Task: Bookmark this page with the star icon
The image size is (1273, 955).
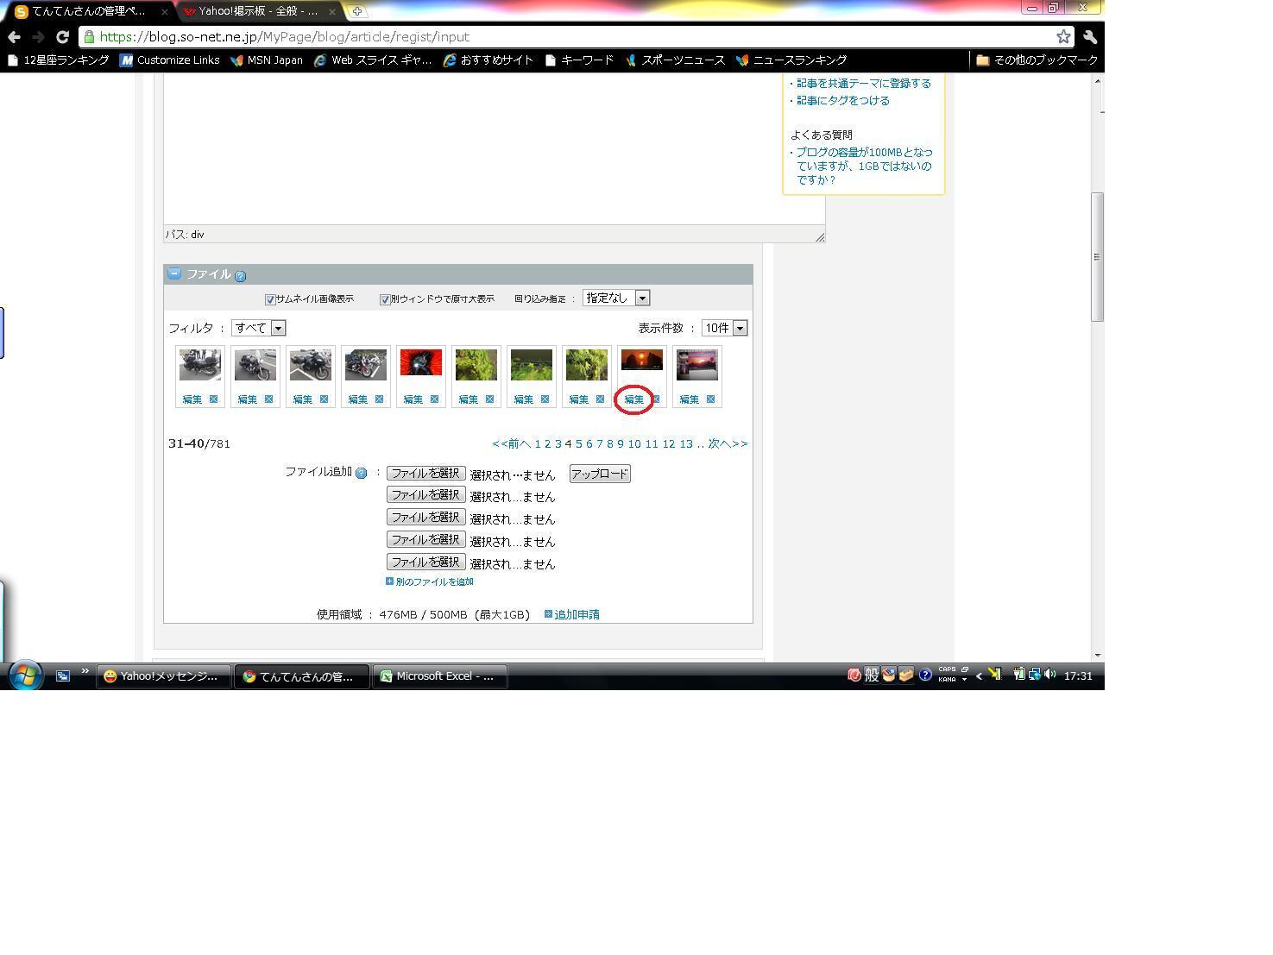Action: click(x=1063, y=36)
